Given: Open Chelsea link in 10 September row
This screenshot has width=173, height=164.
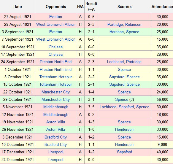Looking at the screenshot, I should 55,47.
